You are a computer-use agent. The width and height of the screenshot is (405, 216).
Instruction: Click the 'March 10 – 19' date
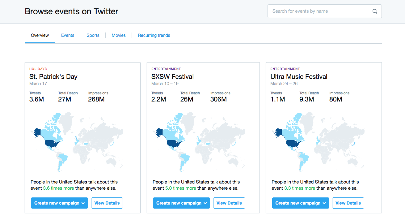(165, 84)
